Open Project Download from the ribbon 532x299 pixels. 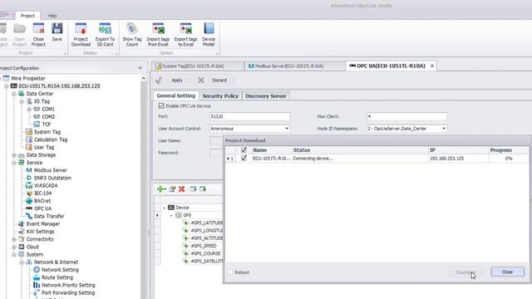pos(81,35)
